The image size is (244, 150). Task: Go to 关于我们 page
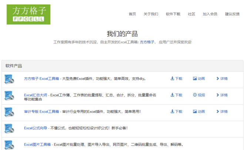click(151, 14)
